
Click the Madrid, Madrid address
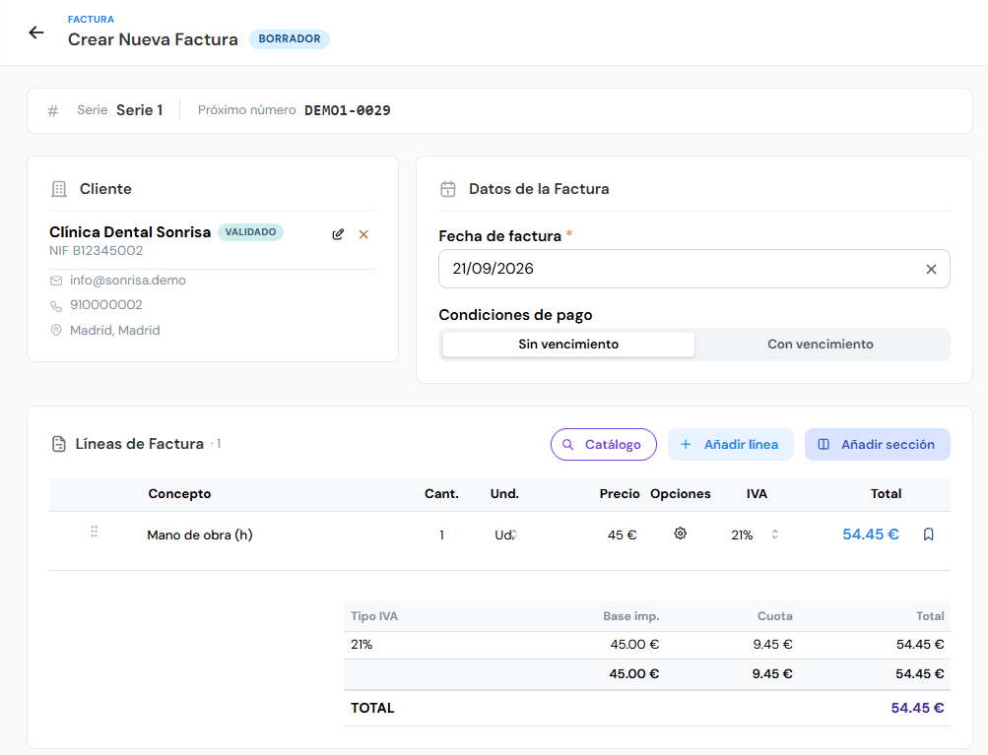[x=114, y=330]
